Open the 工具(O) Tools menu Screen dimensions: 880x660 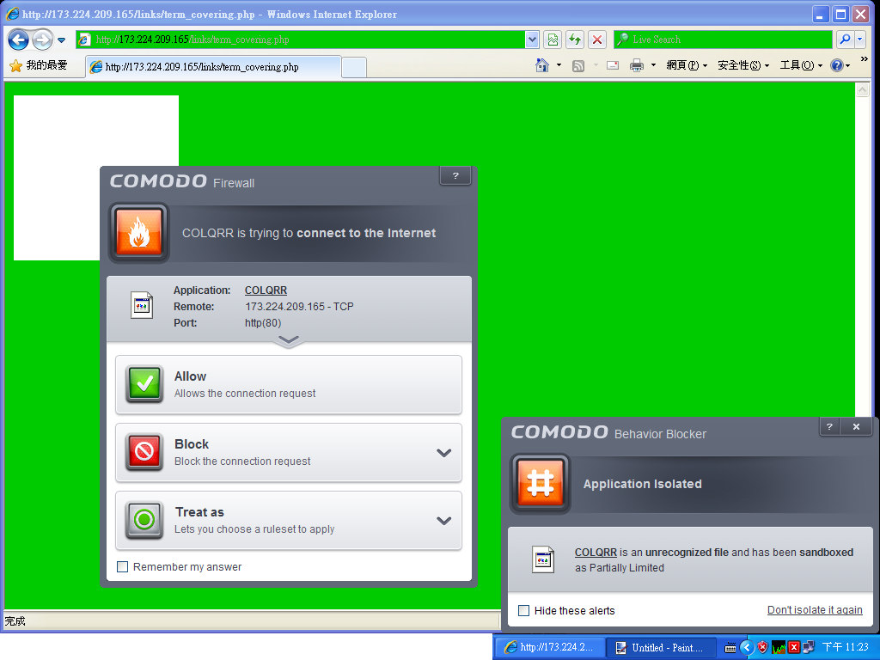[801, 65]
